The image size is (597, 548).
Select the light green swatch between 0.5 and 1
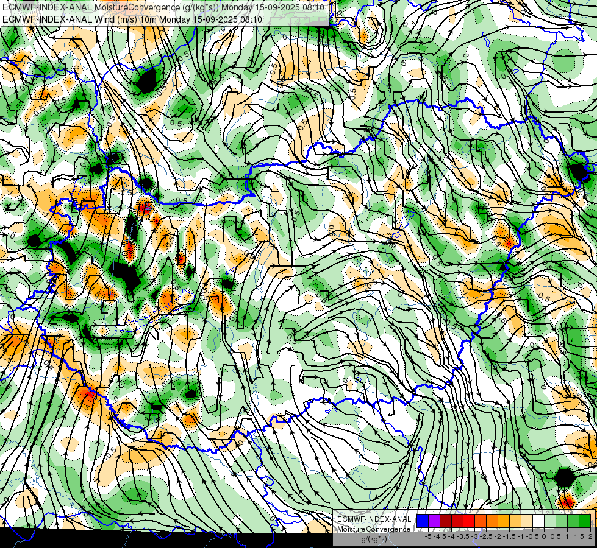(x=562, y=521)
